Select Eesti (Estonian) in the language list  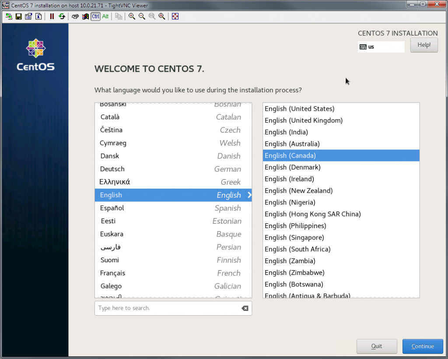pos(173,221)
